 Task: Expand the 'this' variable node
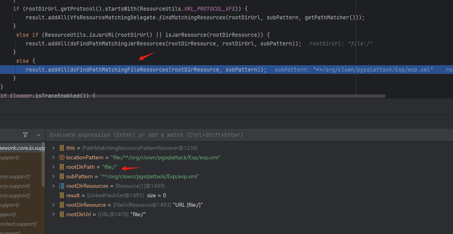53,148
